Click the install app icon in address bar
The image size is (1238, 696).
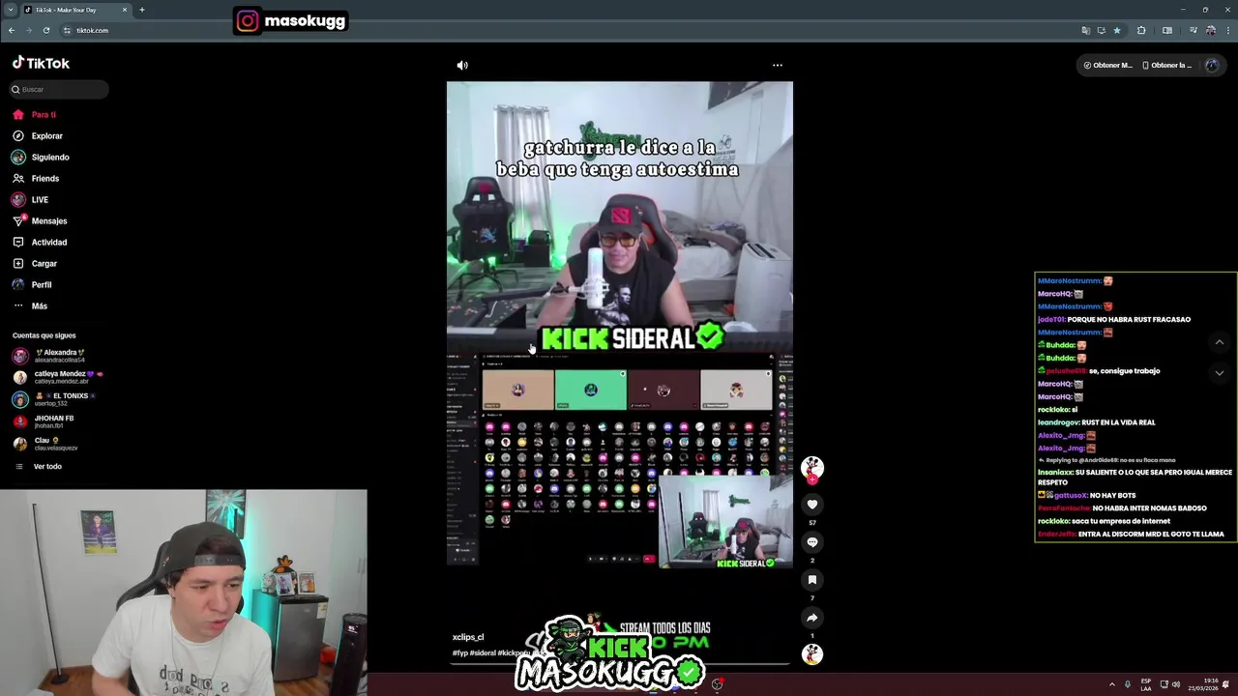pos(1101,30)
